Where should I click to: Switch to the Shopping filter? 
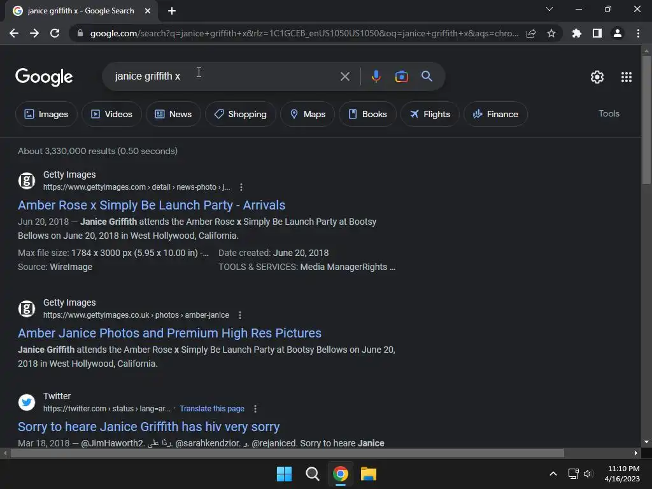240,114
